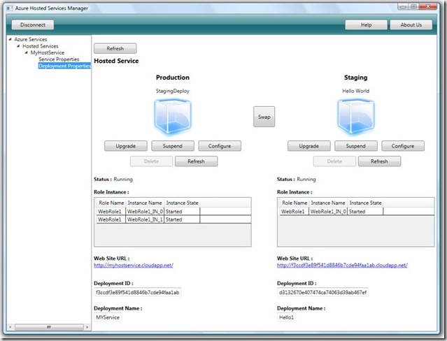Viewport: 447px width, 341px height.
Task: Open the Help button
Action: click(366, 24)
